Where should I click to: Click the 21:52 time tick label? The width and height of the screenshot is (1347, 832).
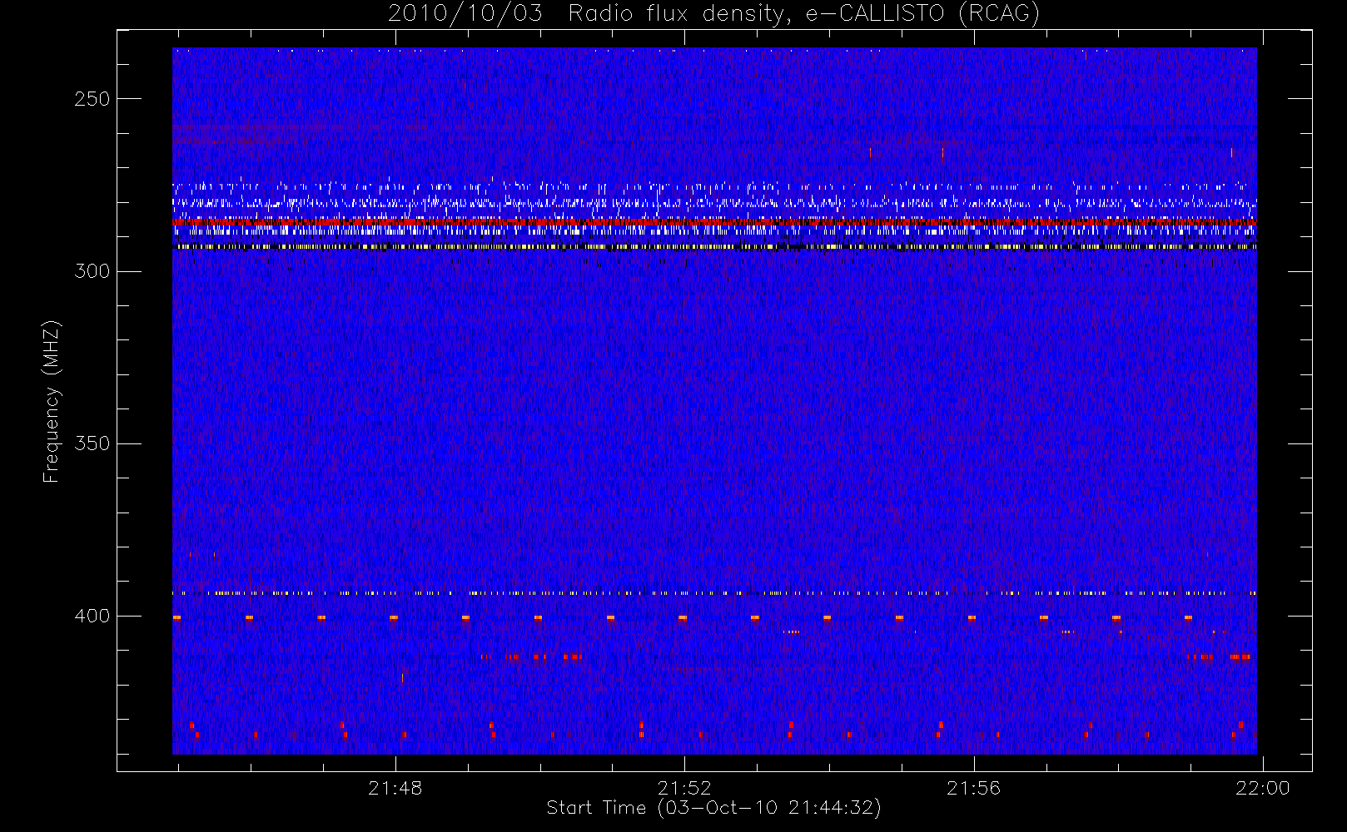click(x=684, y=788)
